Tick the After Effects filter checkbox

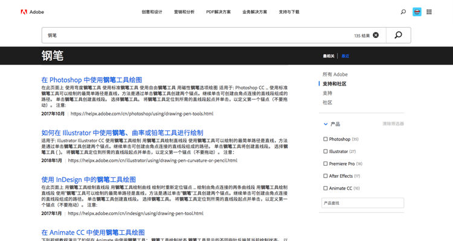(326, 176)
